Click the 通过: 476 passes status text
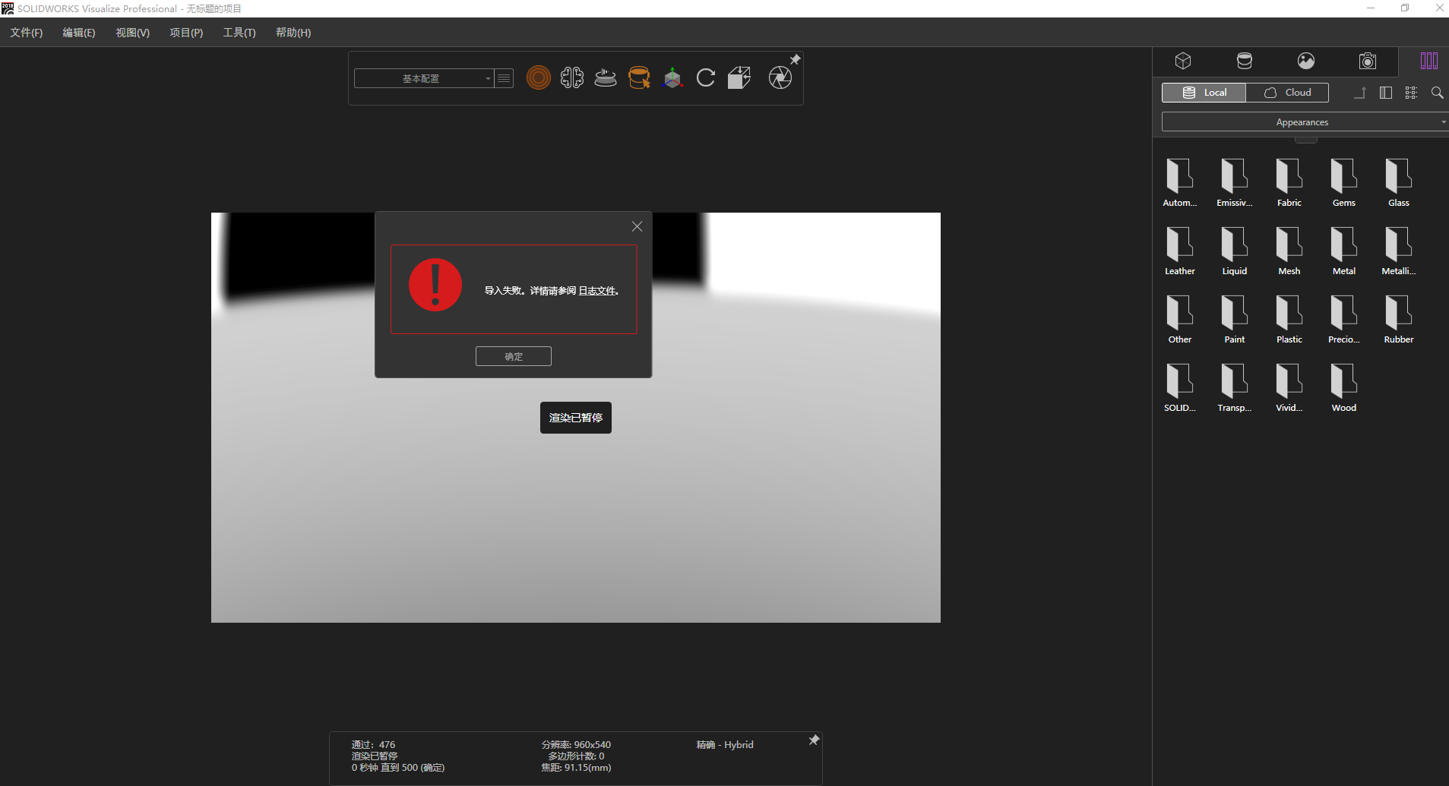The width and height of the screenshot is (1449, 786). [x=373, y=745]
